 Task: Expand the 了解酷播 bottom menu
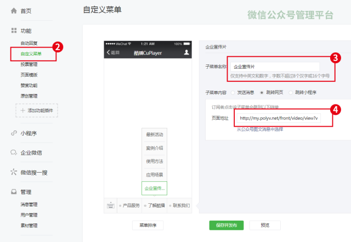point(155,205)
